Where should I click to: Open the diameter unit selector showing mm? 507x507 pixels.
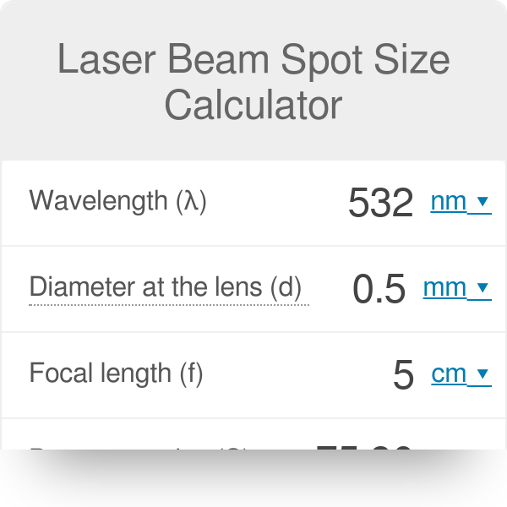(x=445, y=288)
